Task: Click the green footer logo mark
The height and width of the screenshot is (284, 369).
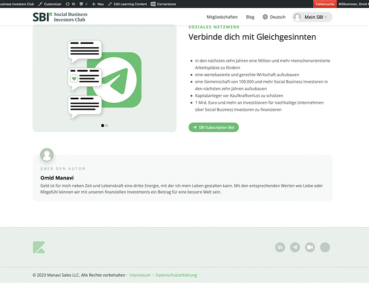Action: (x=39, y=247)
